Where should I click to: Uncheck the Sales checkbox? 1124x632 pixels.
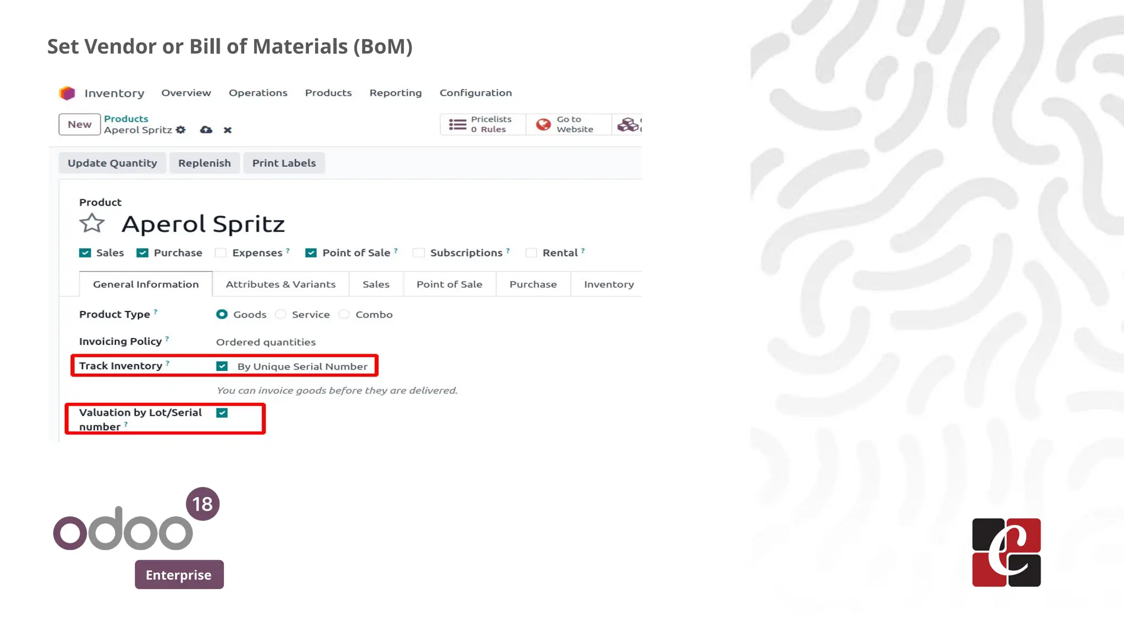85,253
